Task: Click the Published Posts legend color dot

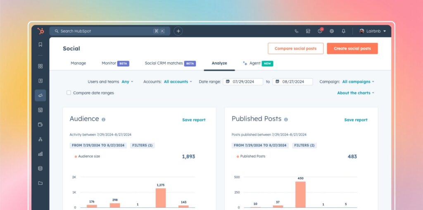Action: pyautogui.click(x=238, y=156)
